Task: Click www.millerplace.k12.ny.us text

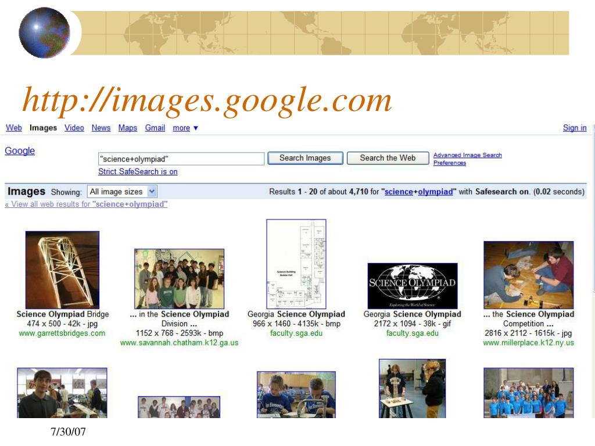Action: 529,343
